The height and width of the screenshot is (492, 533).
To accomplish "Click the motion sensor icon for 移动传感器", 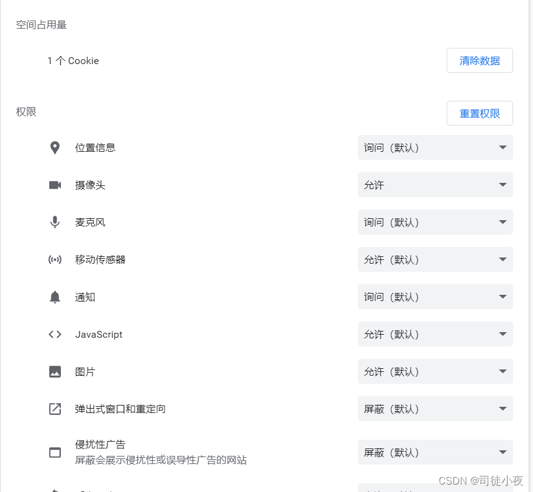I will (x=55, y=259).
